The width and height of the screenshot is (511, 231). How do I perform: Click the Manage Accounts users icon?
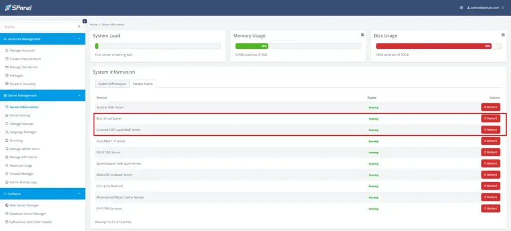[x=7, y=50]
